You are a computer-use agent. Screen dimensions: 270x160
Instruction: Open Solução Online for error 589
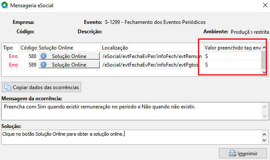[69, 65]
